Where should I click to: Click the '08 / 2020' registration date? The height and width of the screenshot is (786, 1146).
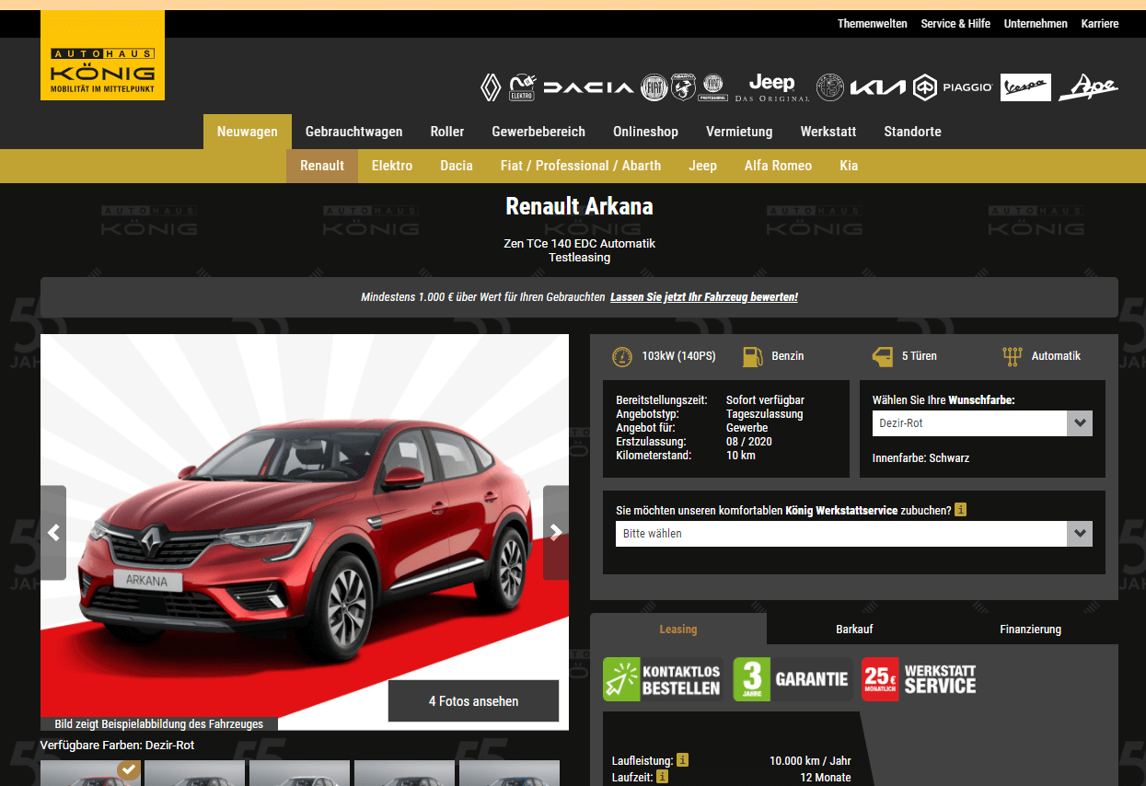(x=749, y=442)
